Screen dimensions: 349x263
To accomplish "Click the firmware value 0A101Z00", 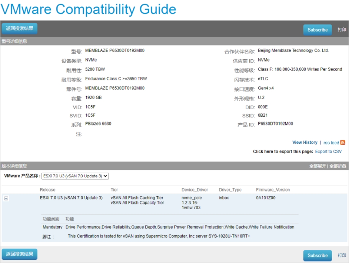I will 266,198.
